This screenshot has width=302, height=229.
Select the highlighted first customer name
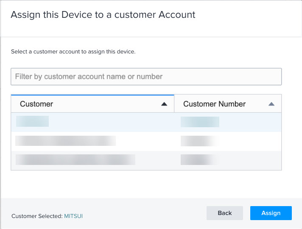pos(32,122)
